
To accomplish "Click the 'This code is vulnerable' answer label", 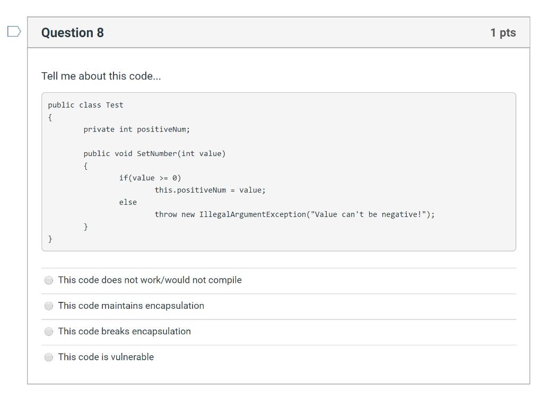I will 106,357.
